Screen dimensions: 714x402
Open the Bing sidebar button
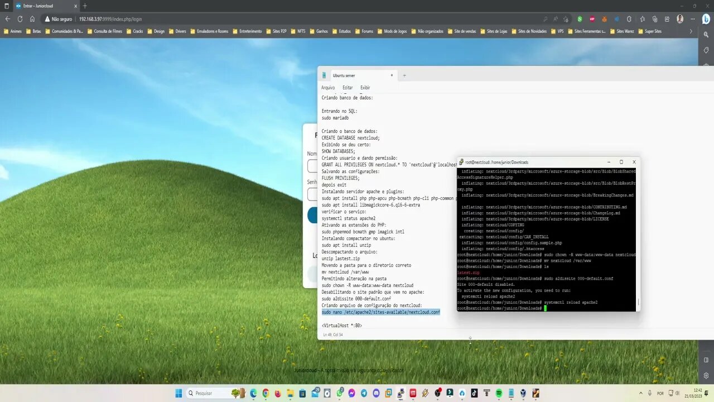[x=706, y=18]
